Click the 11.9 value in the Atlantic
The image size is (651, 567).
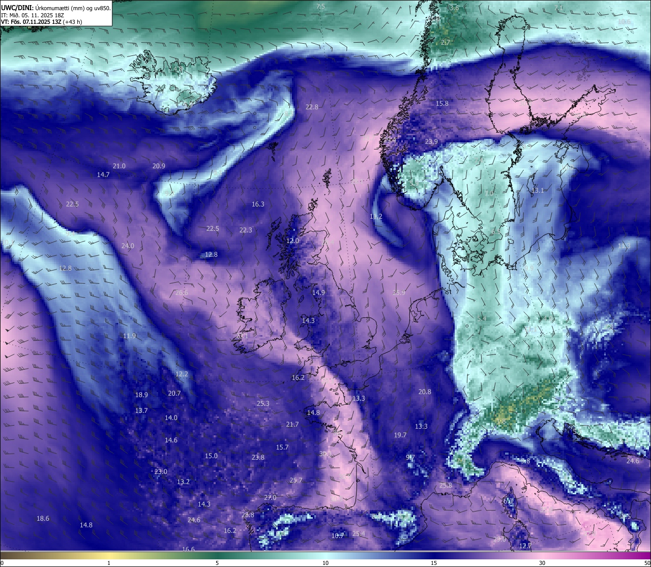tap(129, 336)
